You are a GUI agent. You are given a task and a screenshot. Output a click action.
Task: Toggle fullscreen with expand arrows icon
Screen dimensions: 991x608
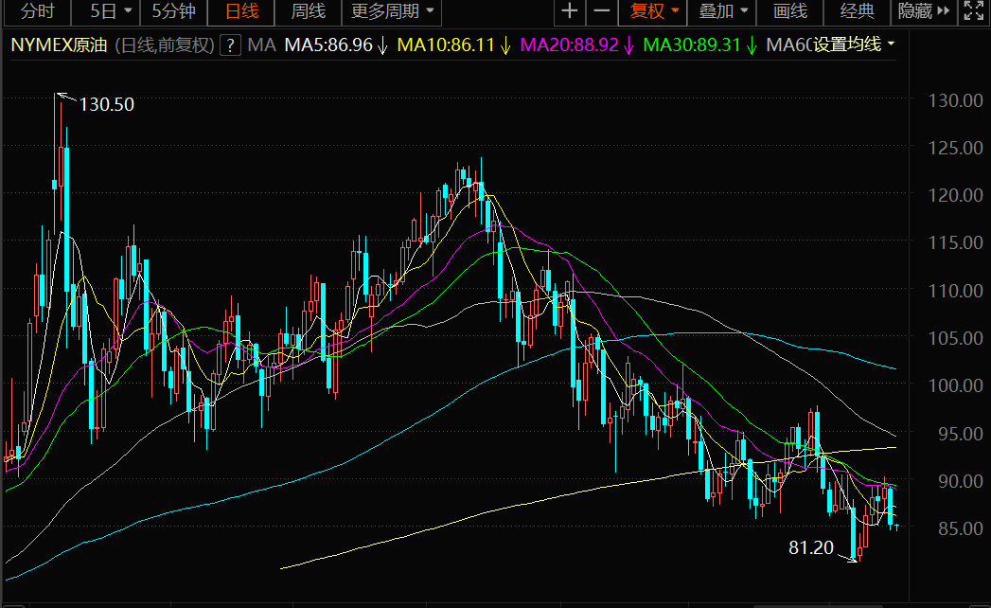tap(974, 11)
